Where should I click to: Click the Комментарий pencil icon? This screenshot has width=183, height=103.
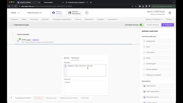144,64
